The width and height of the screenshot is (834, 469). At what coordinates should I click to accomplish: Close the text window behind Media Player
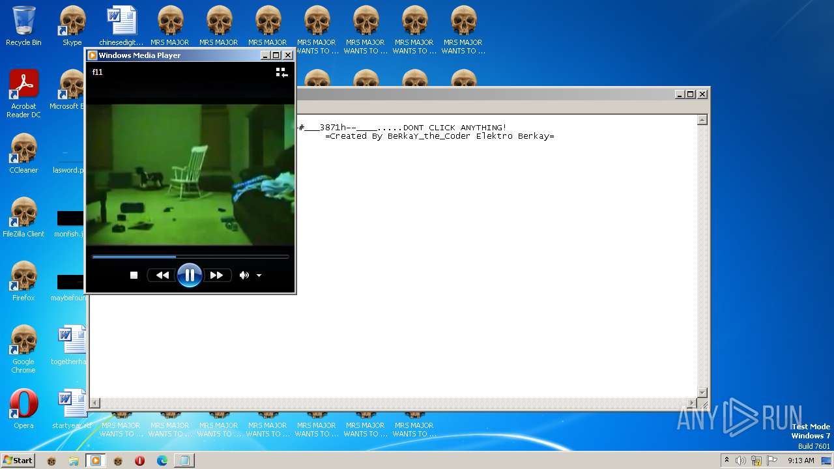[x=702, y=94]
